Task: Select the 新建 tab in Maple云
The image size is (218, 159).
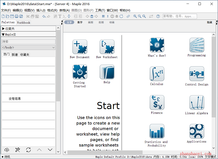Action: pyautogui.click(x=15, y=54)
